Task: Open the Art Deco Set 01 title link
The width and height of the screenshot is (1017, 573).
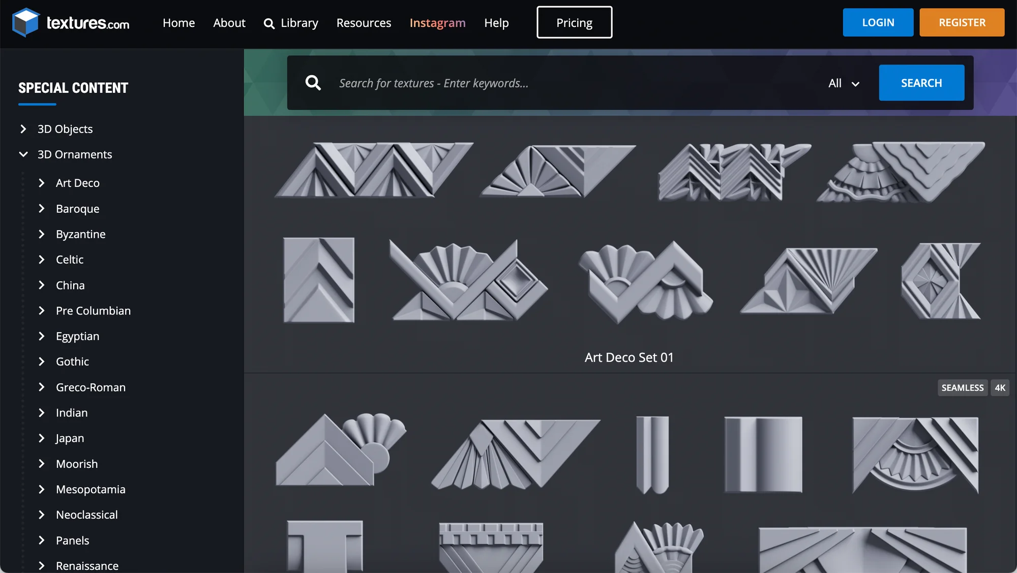Action: pyautogui.click(x=629, y=358)
